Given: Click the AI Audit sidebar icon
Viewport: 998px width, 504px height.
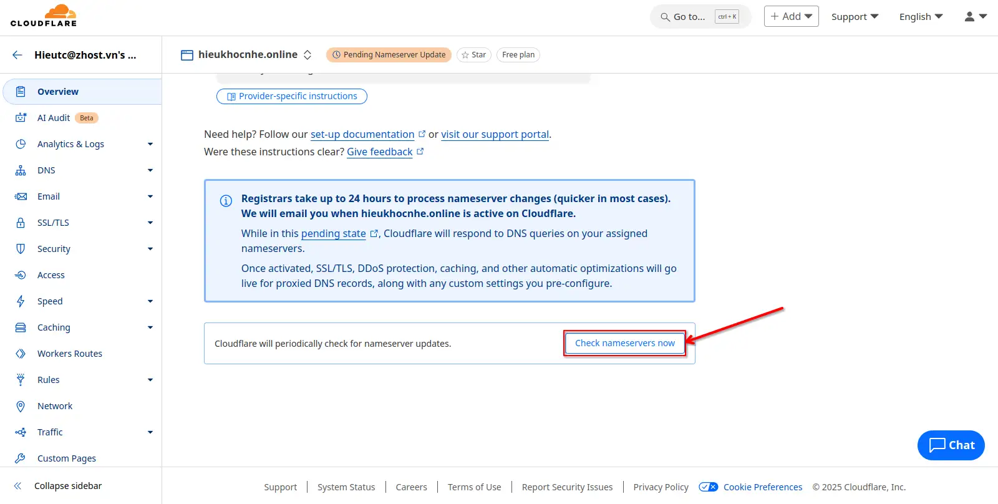Looking at the screenshot, I should tap(21, 118).
